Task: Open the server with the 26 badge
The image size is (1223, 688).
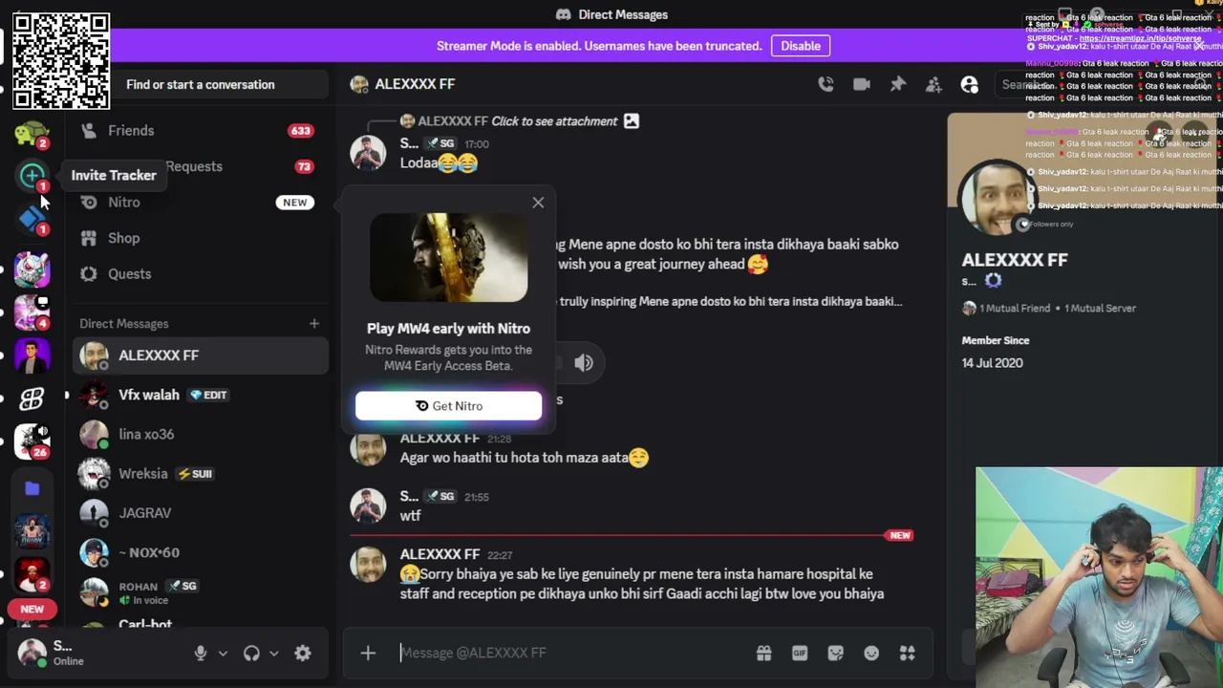Action: [32, 441]
